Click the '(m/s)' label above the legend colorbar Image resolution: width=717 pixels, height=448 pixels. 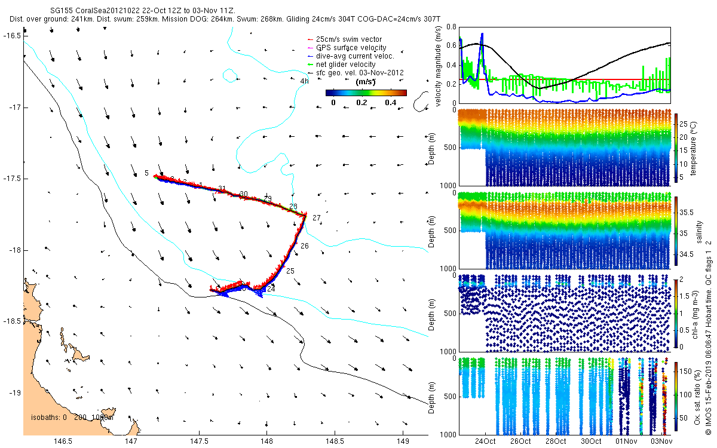(365, 81)
